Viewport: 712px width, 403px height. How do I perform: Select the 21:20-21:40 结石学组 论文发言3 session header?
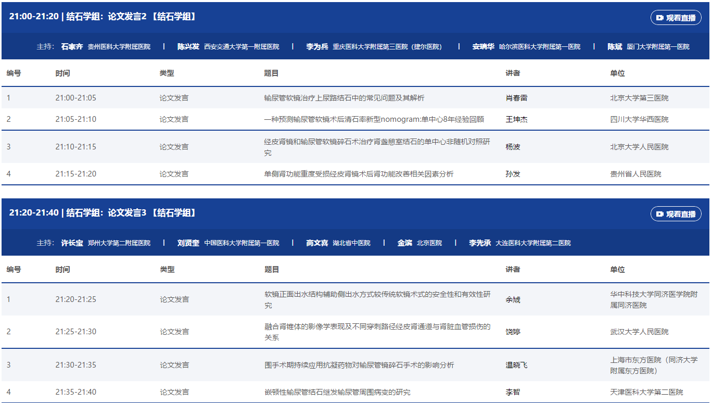[x=103, y=213]
